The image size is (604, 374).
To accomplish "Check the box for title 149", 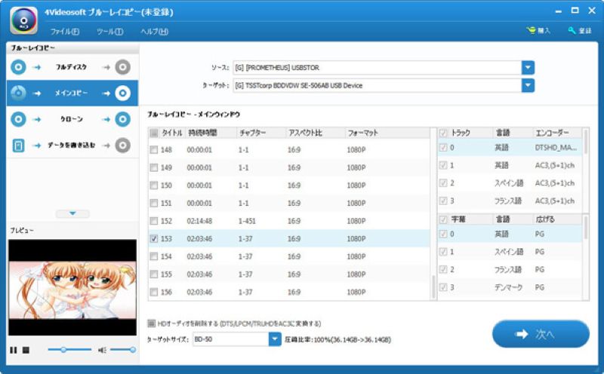I will tap(154, 167).
